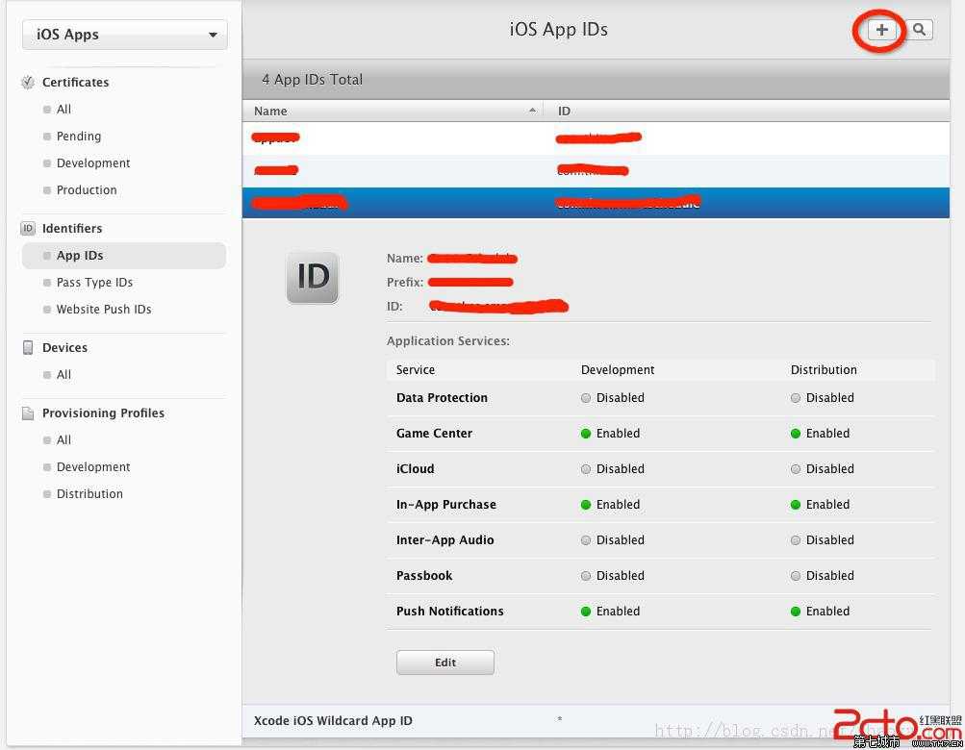Click the 4 App IDs Total label
This screenshot has height=750, width=965.
point(312,80)
